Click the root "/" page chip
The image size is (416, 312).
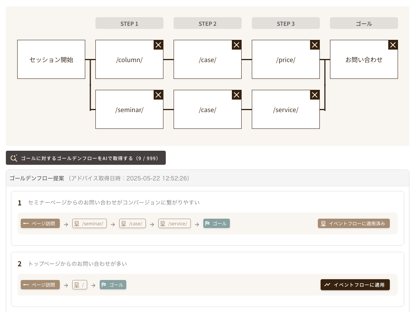[80, 285]
